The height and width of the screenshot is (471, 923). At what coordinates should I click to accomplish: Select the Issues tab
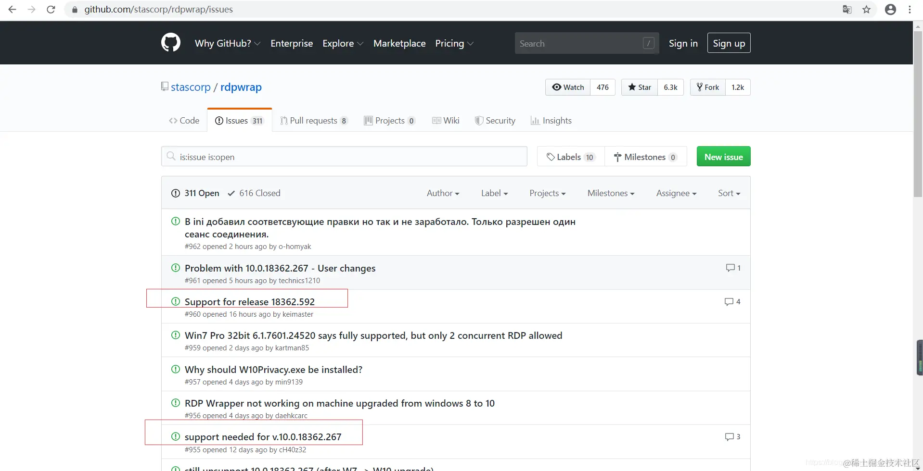point(240,121)
